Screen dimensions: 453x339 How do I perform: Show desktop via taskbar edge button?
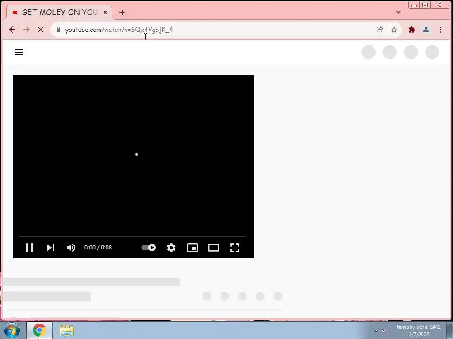point(450,330)
